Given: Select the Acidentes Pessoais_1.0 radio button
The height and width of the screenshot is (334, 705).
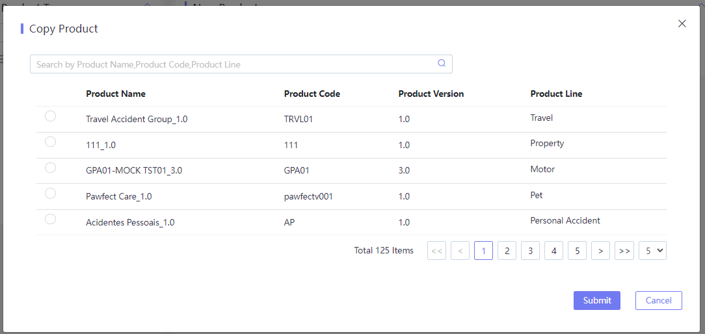Looking at the screenshot, I should coord(50,219).
